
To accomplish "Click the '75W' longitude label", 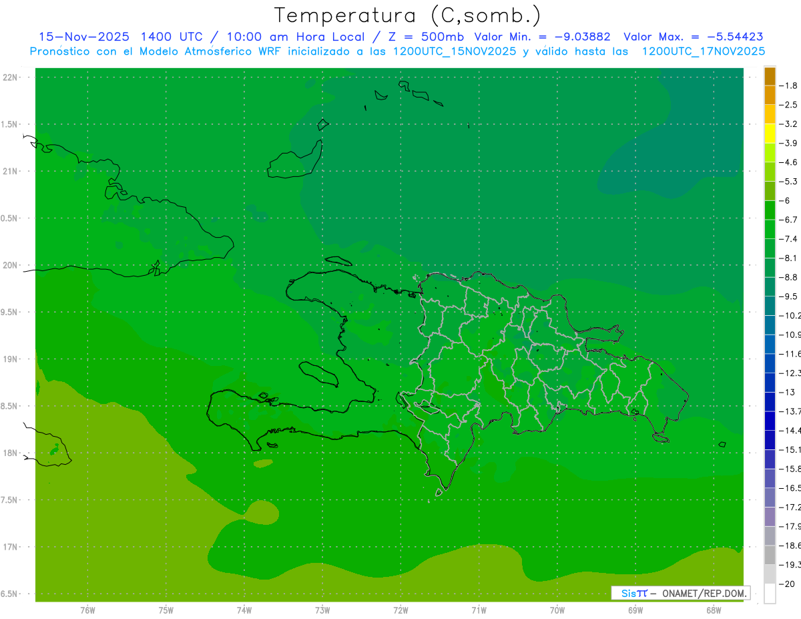I will [x=166, y=610].
